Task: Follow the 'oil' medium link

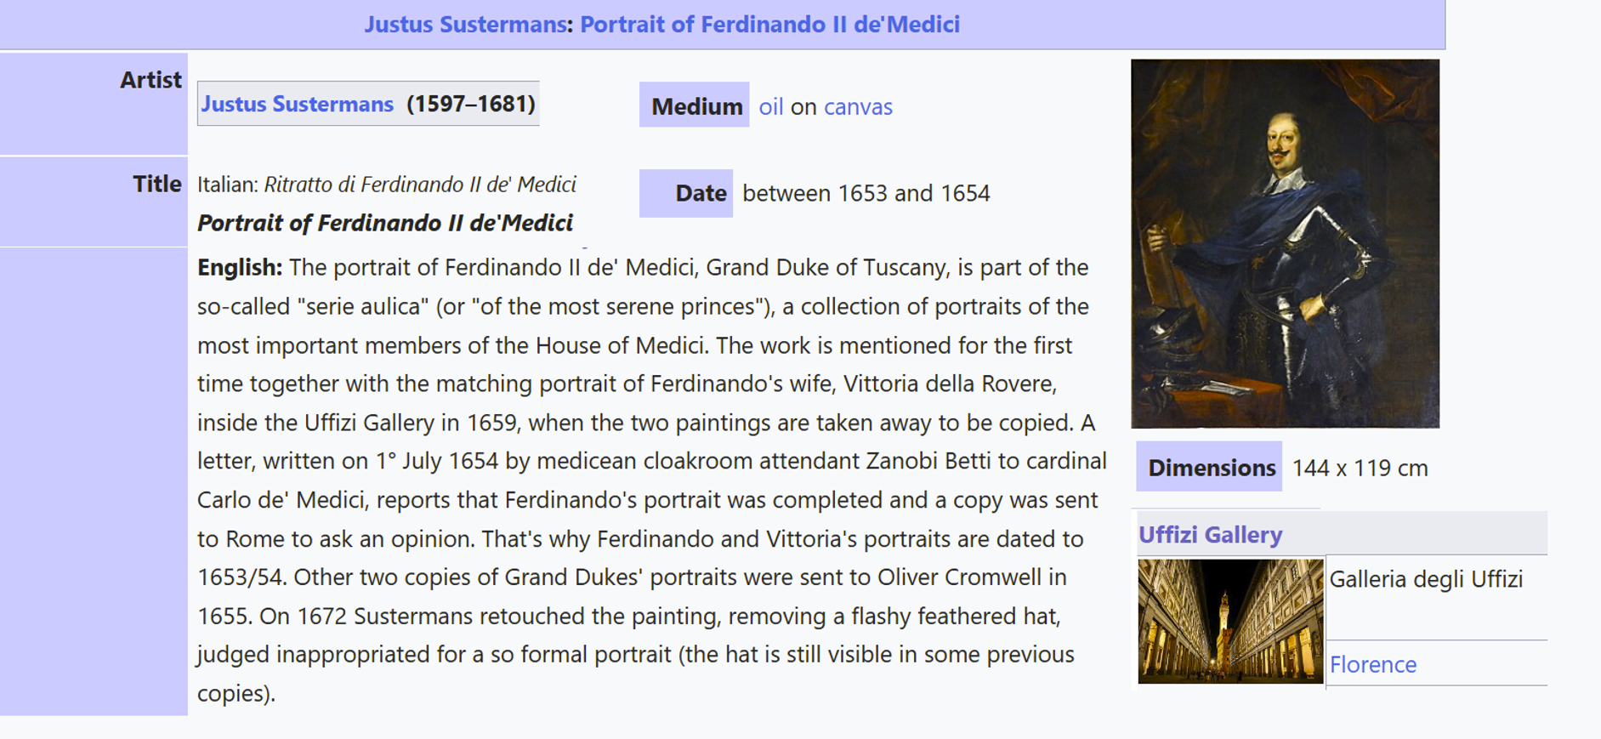Action: click(771, 106)
